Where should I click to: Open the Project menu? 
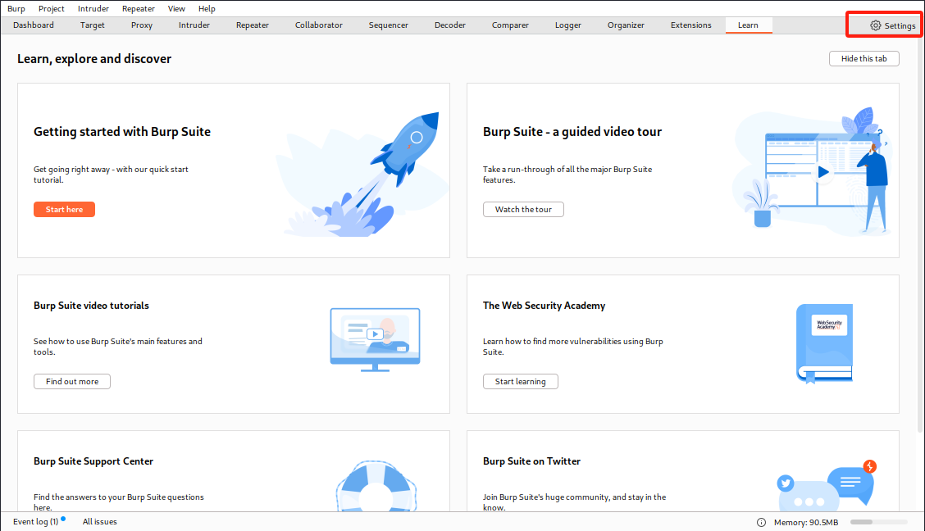coord(52,9)
